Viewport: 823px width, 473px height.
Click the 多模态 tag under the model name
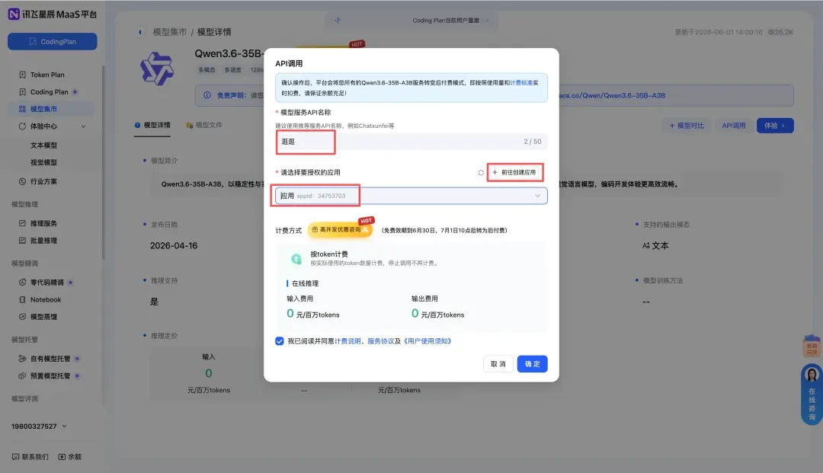click(207, 70)
